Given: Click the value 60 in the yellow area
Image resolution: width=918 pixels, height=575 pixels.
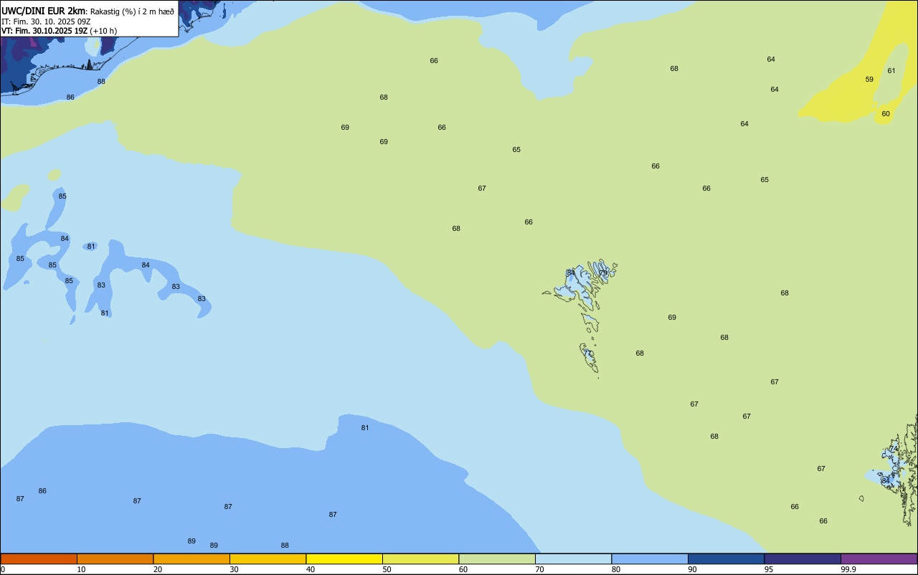Looking at the screenshot, I should click(x=886, y=114).
